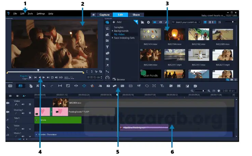
Task: Open the Speed gauge icon
Action: (107, 78)
